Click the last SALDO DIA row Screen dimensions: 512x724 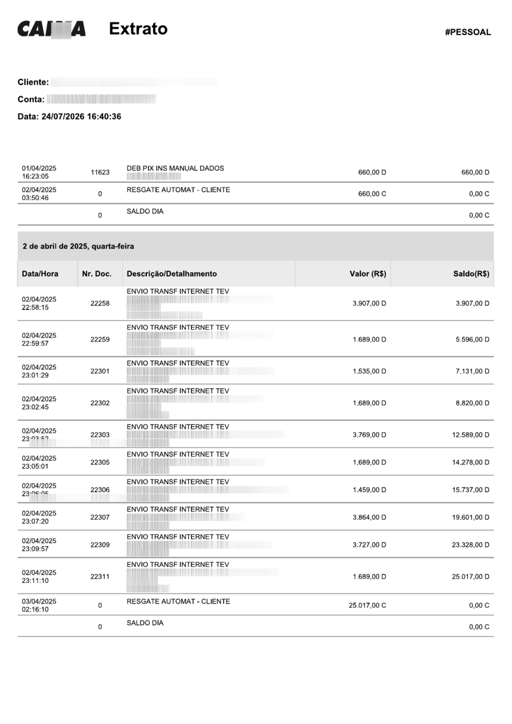click(255, 626)
